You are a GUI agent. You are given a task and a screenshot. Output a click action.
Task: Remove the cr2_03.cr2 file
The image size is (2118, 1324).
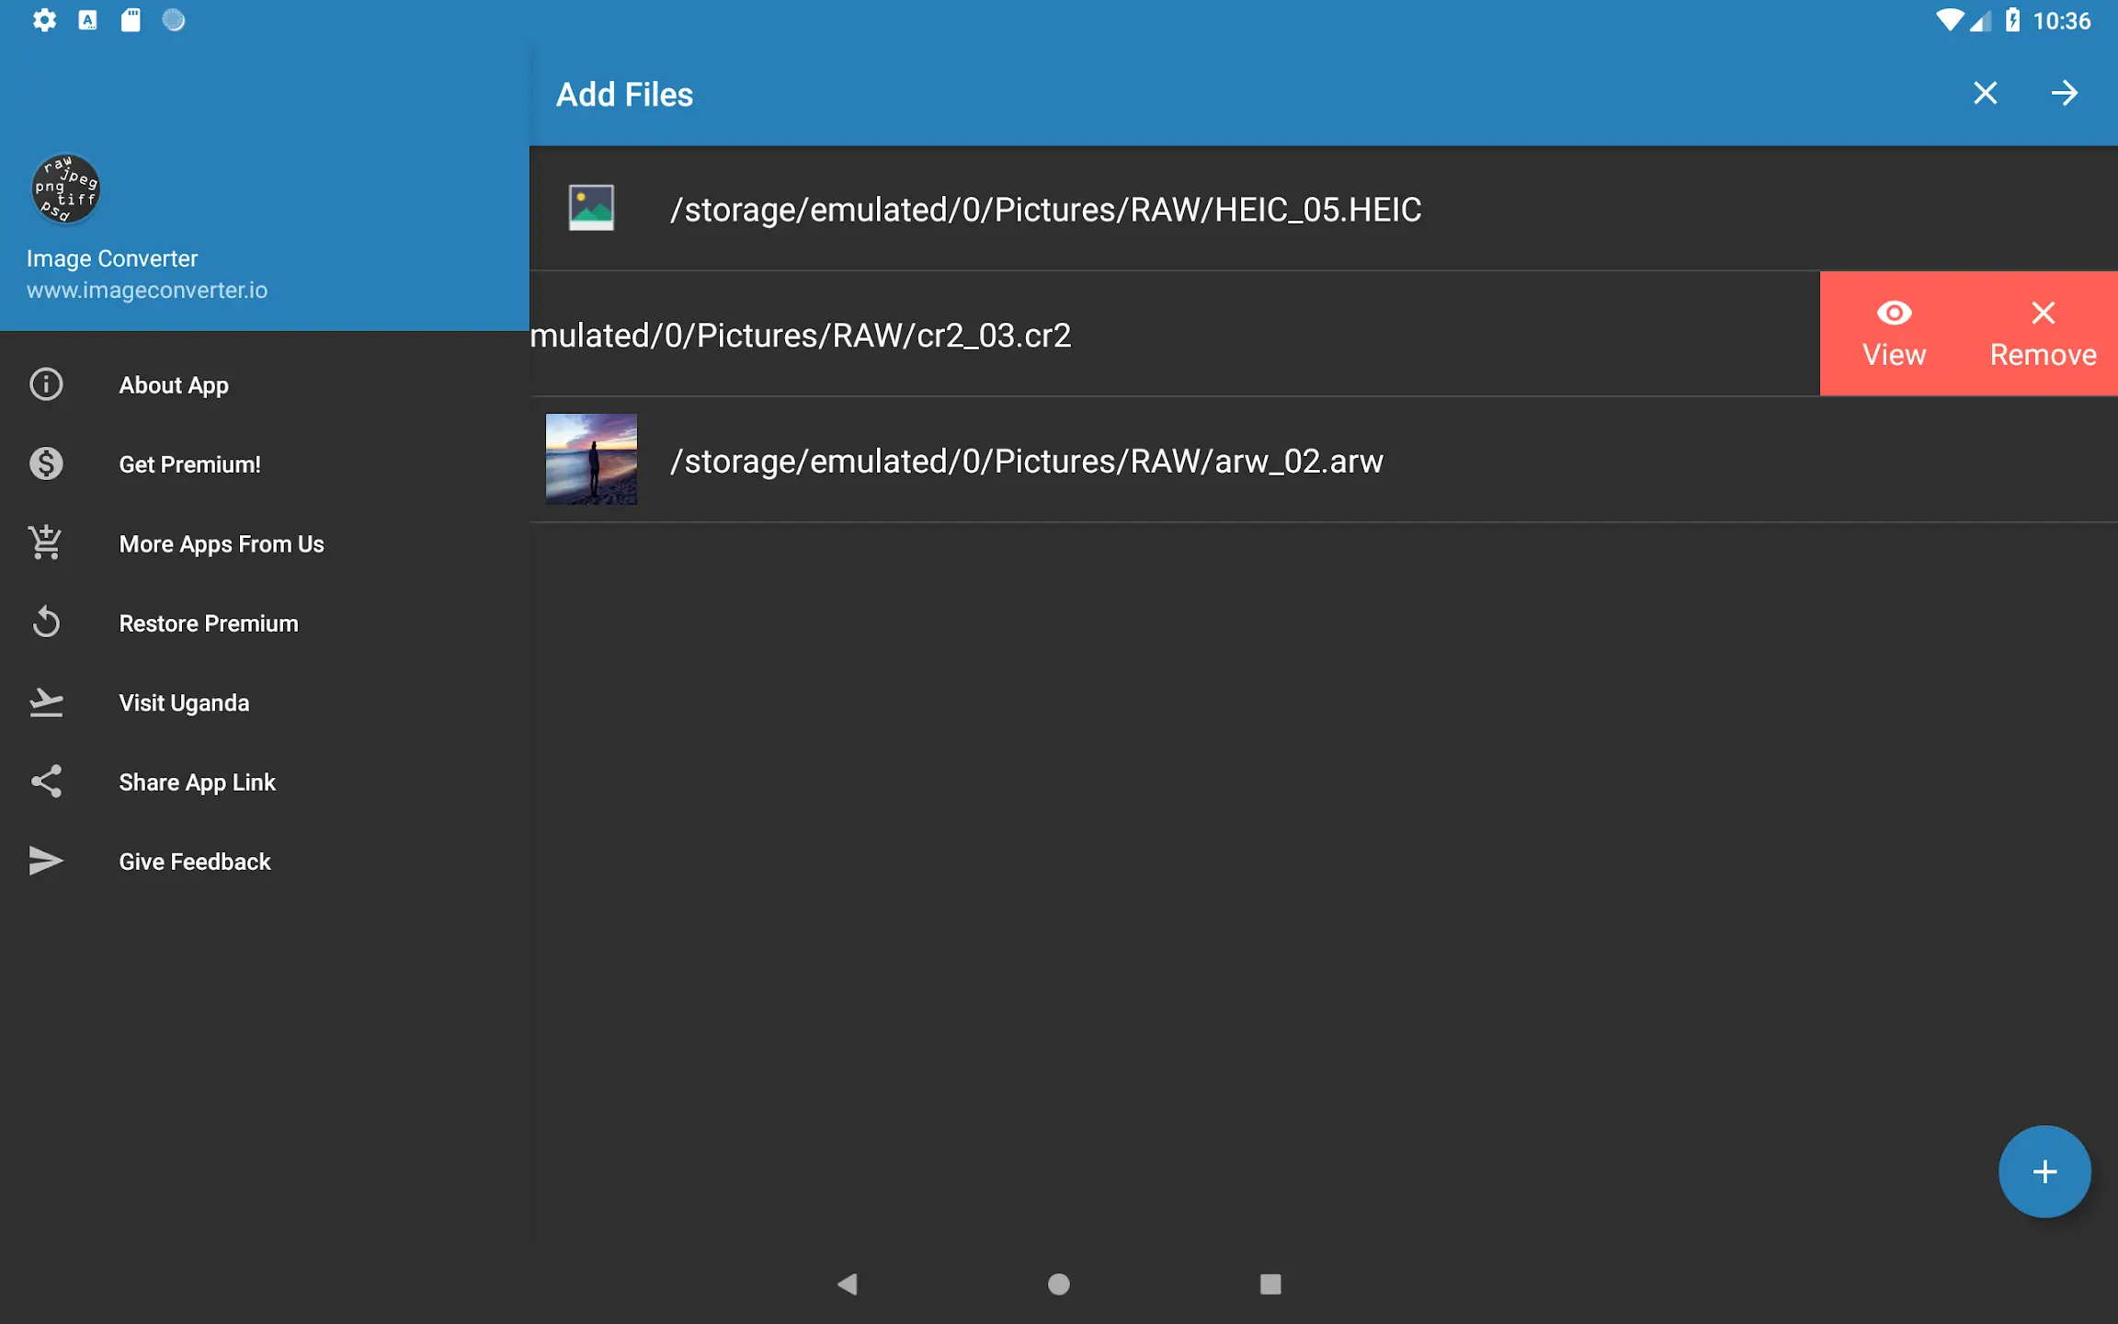click(2042, 333)
